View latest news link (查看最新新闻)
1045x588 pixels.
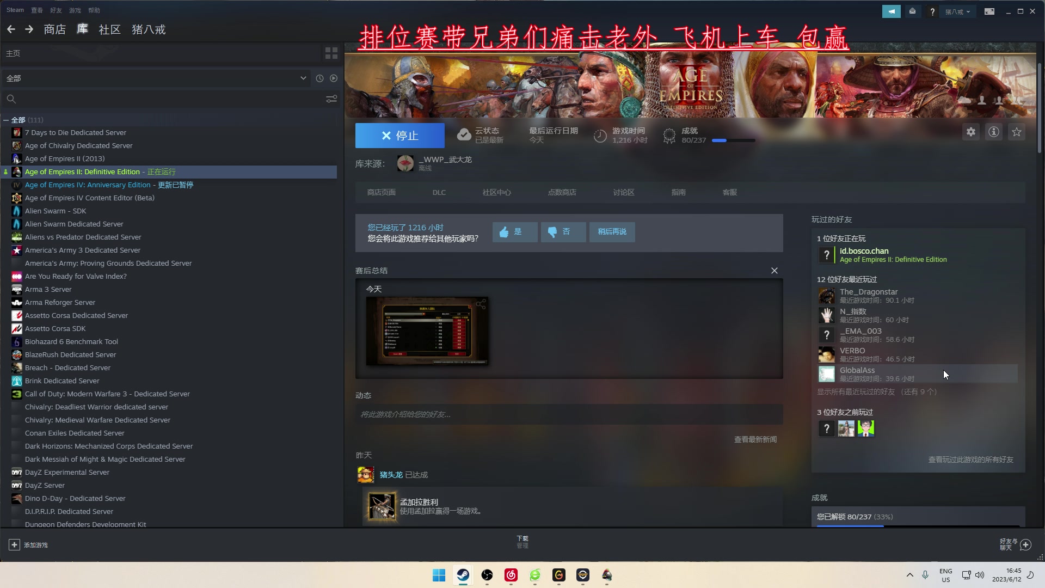pyautogui.click(x=755, y=439)
